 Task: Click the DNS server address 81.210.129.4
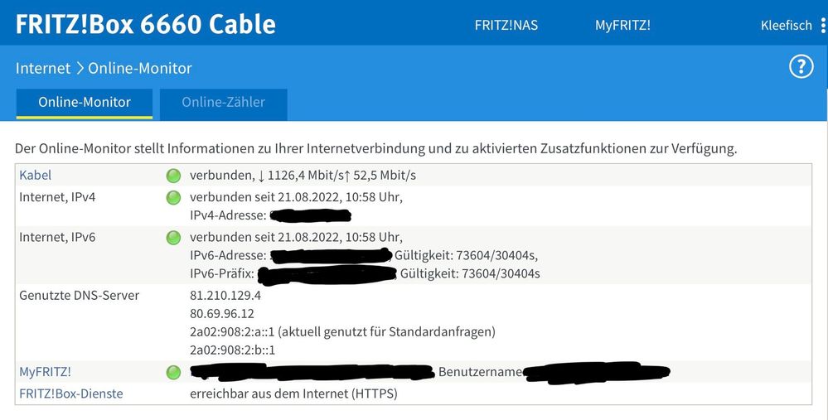pyautogui.click(x=225, y=296)
